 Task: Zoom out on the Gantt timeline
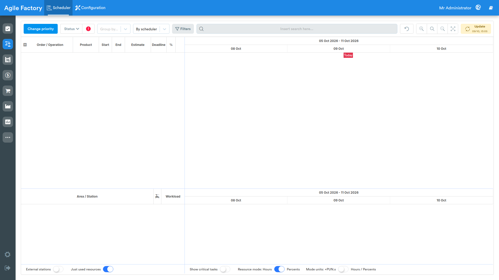click(x=442, y=29)
